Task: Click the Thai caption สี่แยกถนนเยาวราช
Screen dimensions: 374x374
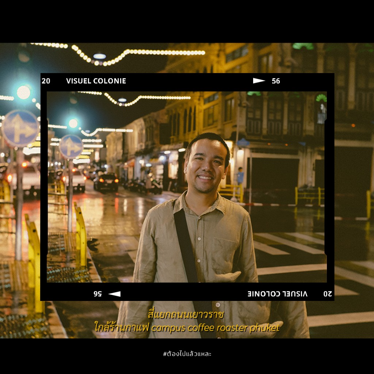Action: pos(186,314)
